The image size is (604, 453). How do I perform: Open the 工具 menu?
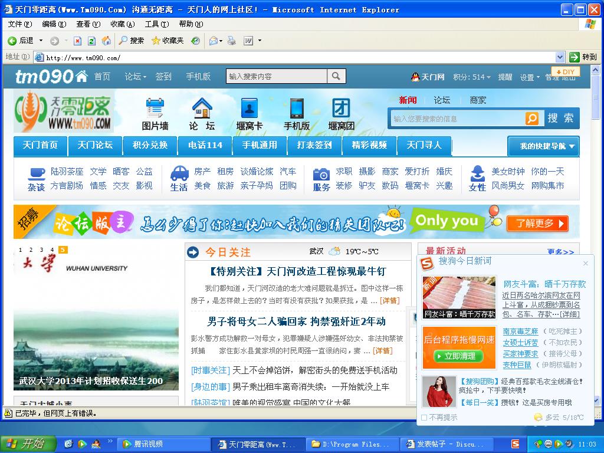(x=157, y=24)
